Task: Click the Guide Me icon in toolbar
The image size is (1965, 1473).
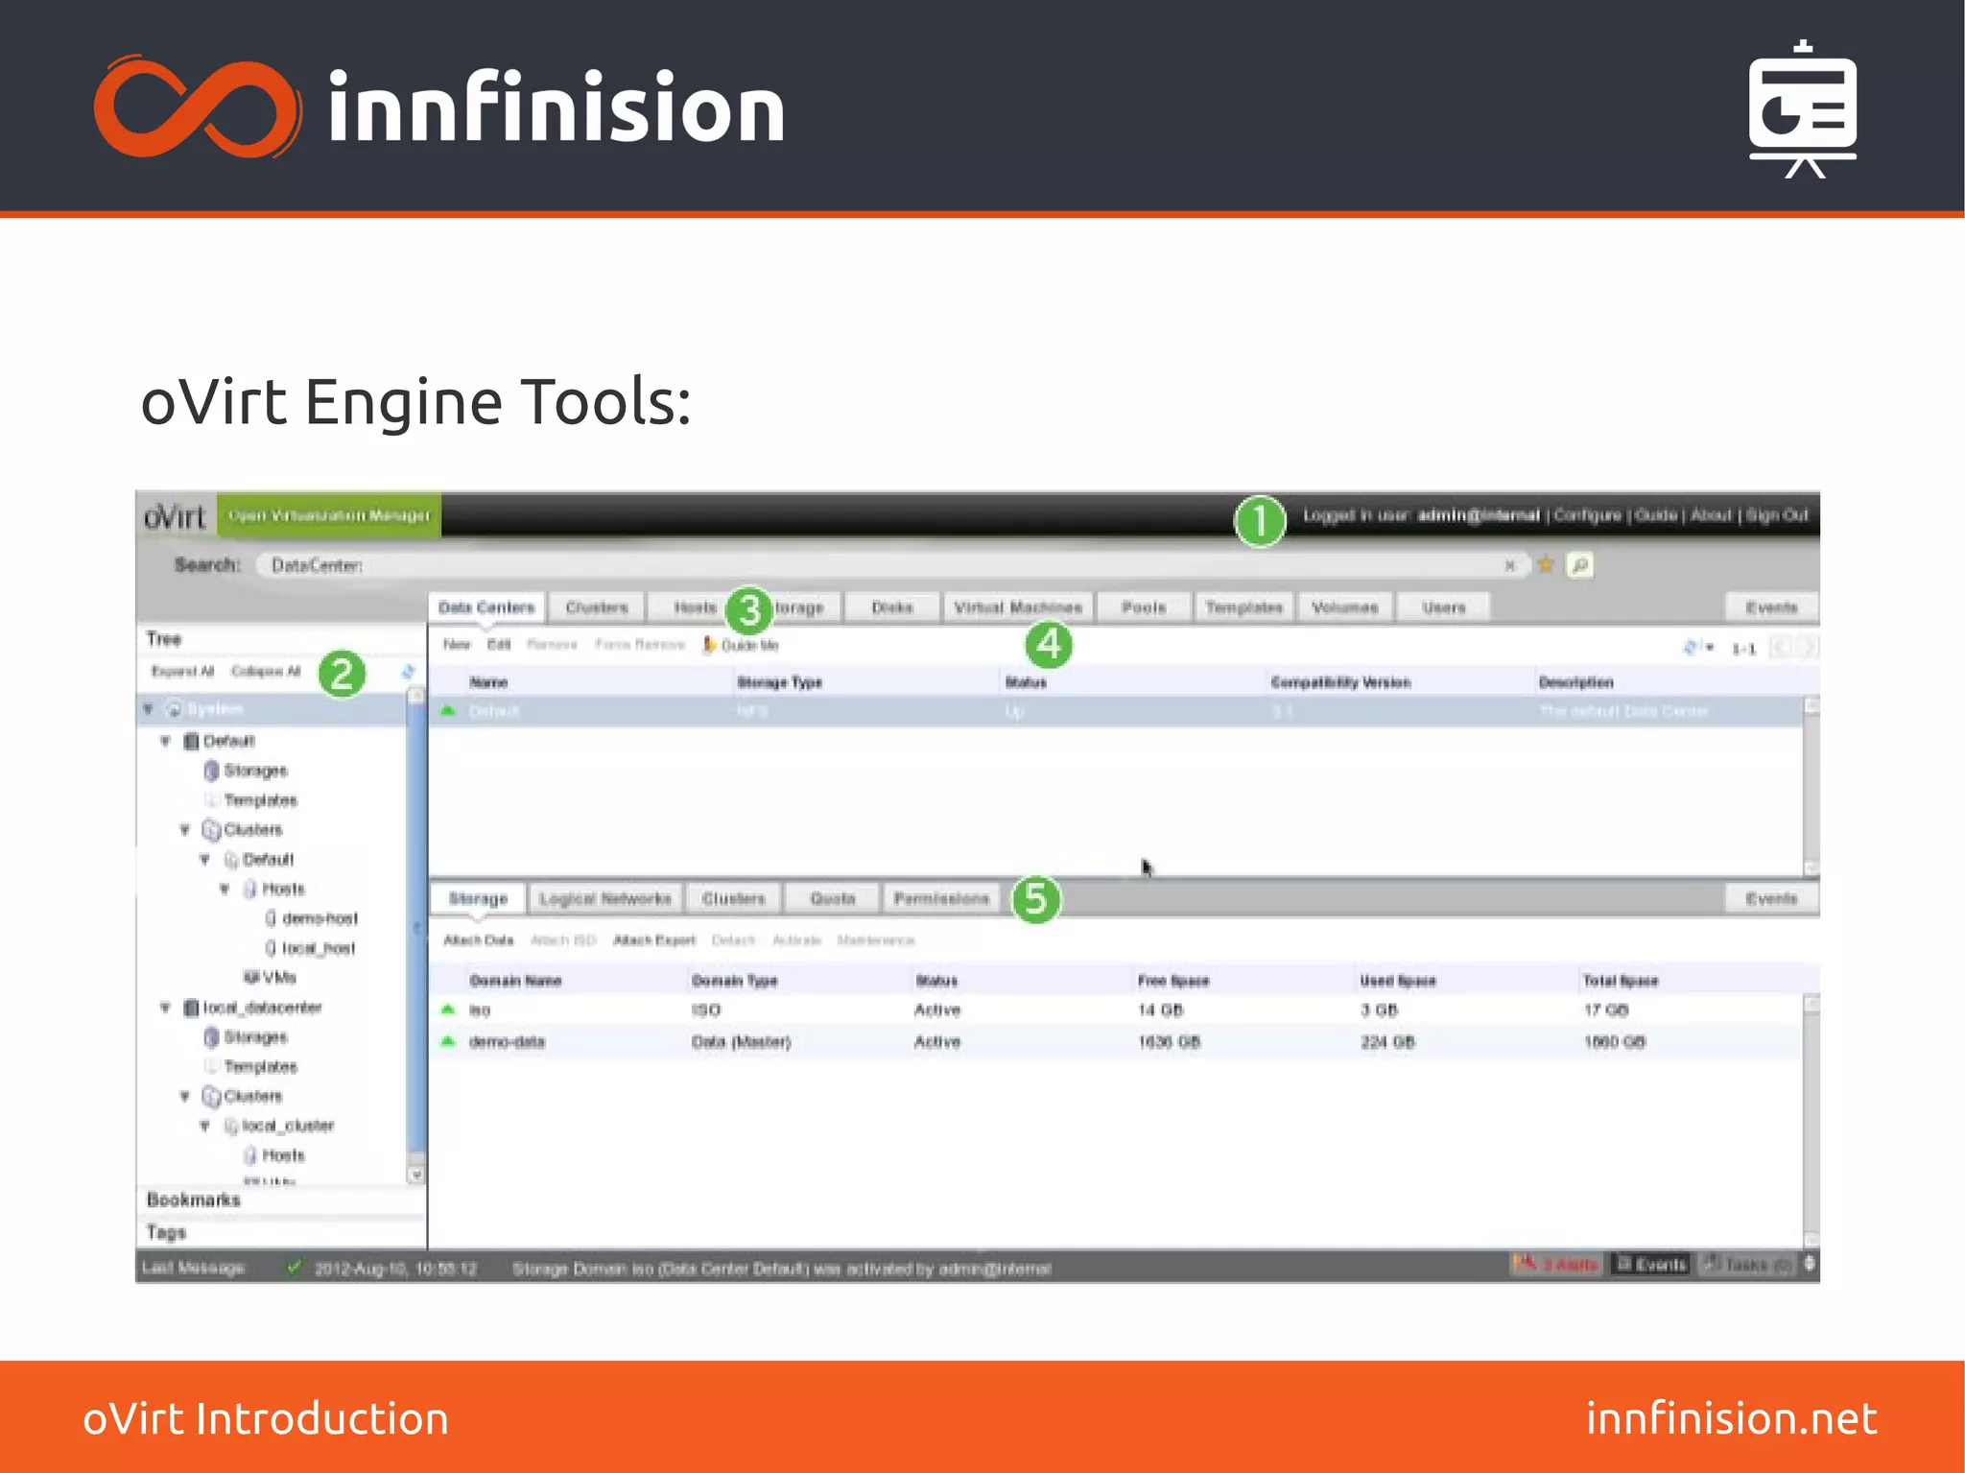Action: 709,645
